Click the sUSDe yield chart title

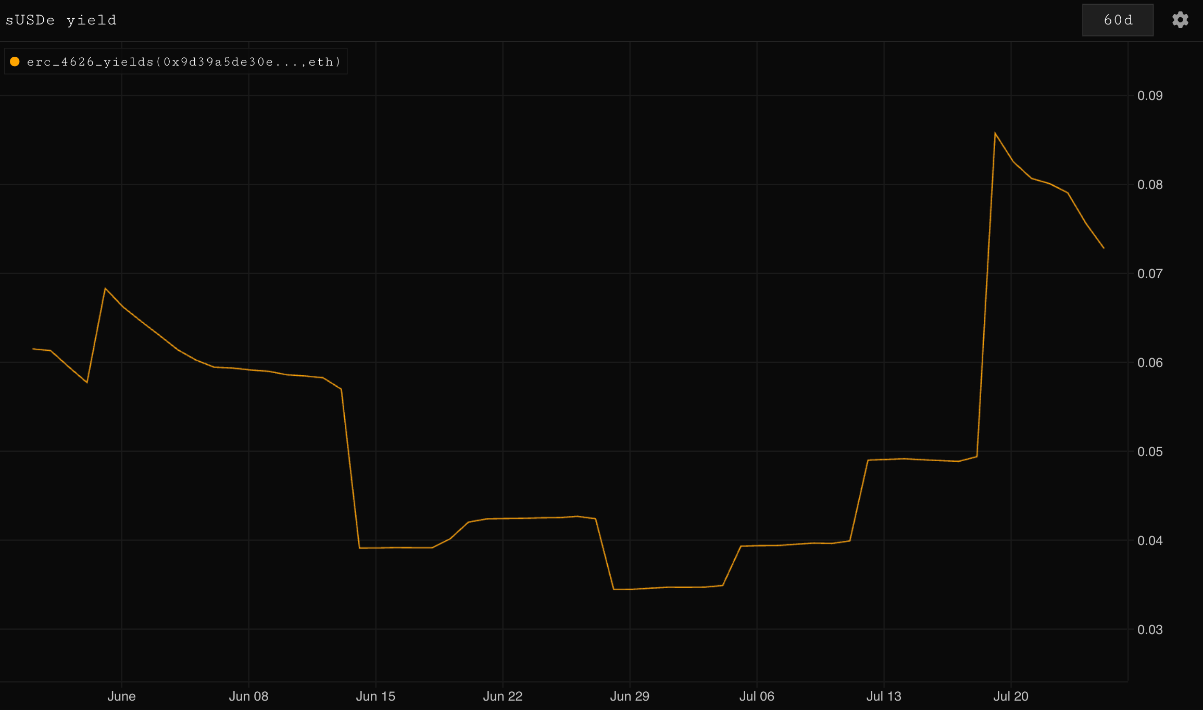61,20
